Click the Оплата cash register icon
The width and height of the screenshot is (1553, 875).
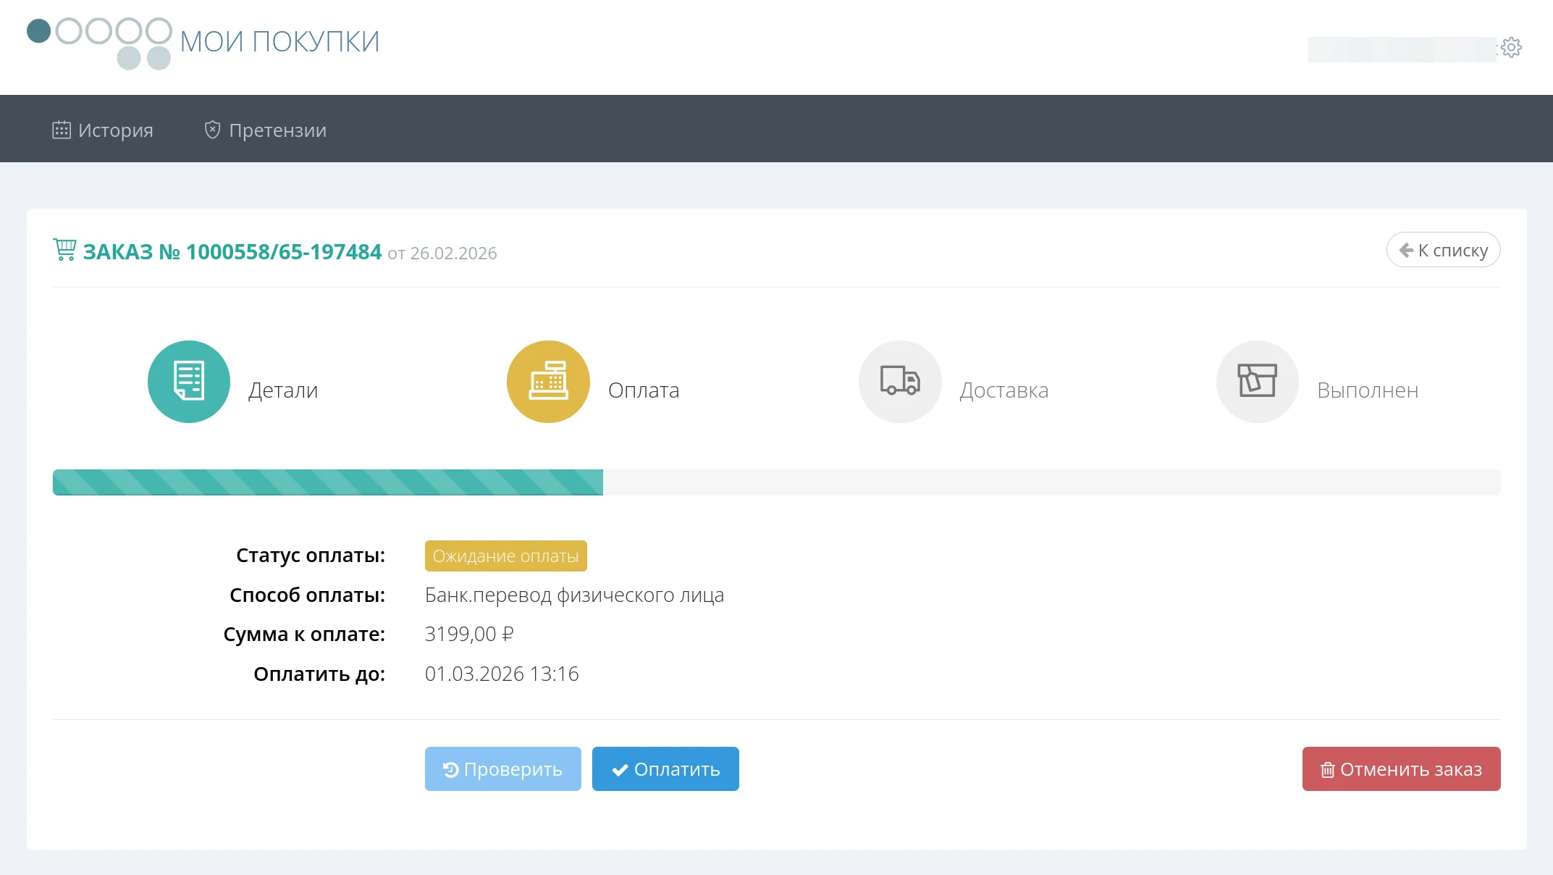click(548, 382)
